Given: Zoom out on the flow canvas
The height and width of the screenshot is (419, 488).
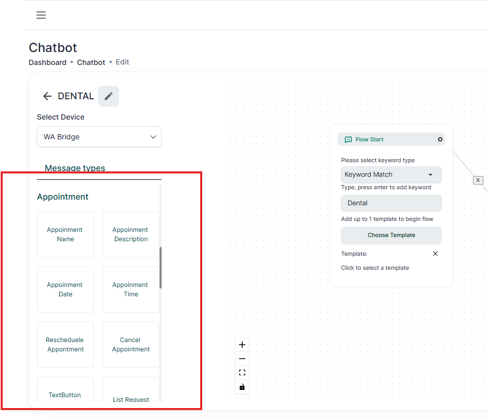Looking at the screenshot, I should tap(242, 359).
